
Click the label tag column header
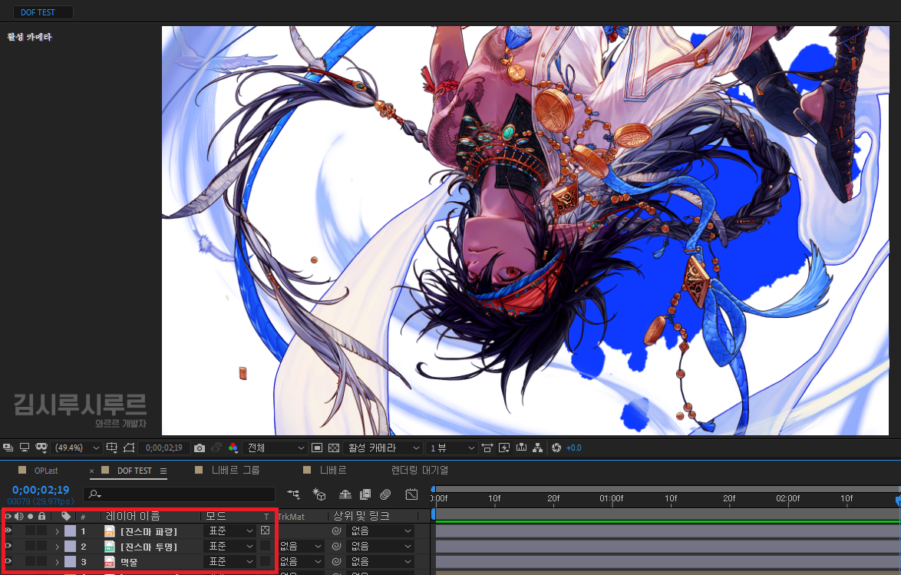(66, 517)
